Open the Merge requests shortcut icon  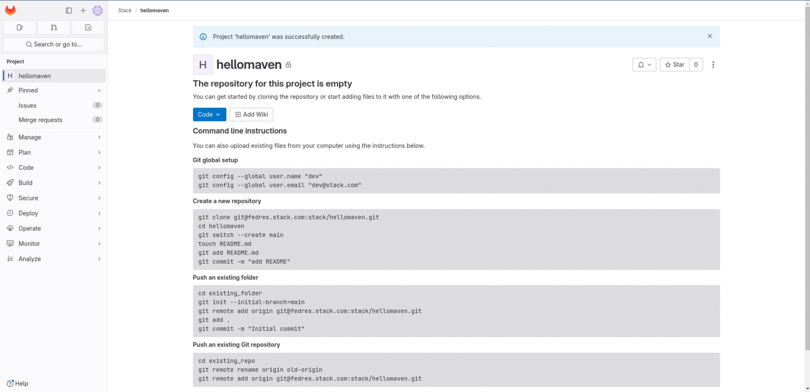pyautogui.click(x=53, y=27)
